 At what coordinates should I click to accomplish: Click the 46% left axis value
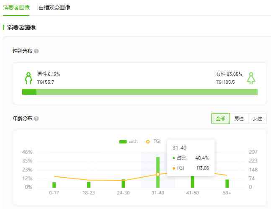[x=27, y=152]
